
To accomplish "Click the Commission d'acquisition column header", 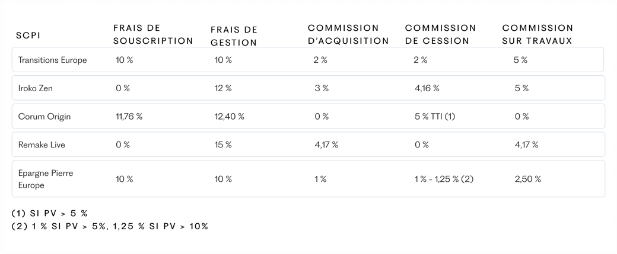I will pos(348,34).
